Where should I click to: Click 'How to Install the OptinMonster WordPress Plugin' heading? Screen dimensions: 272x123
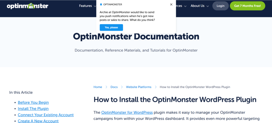click(x=175, y=100)
